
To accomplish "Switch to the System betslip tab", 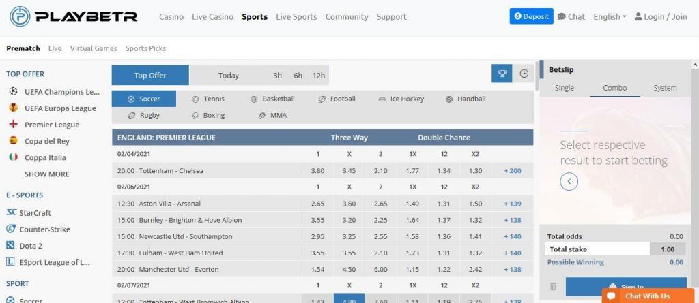I will pos(665,88).
